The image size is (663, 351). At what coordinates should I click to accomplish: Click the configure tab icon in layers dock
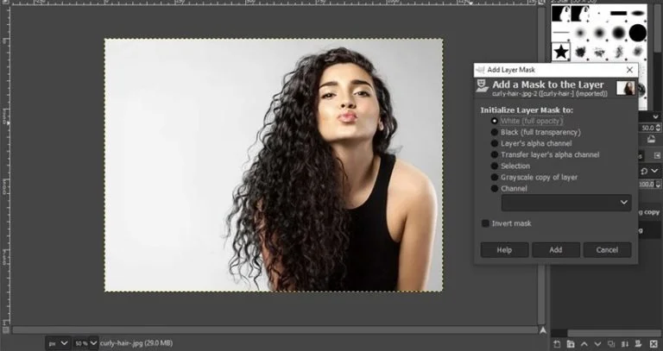pos(657,155)
